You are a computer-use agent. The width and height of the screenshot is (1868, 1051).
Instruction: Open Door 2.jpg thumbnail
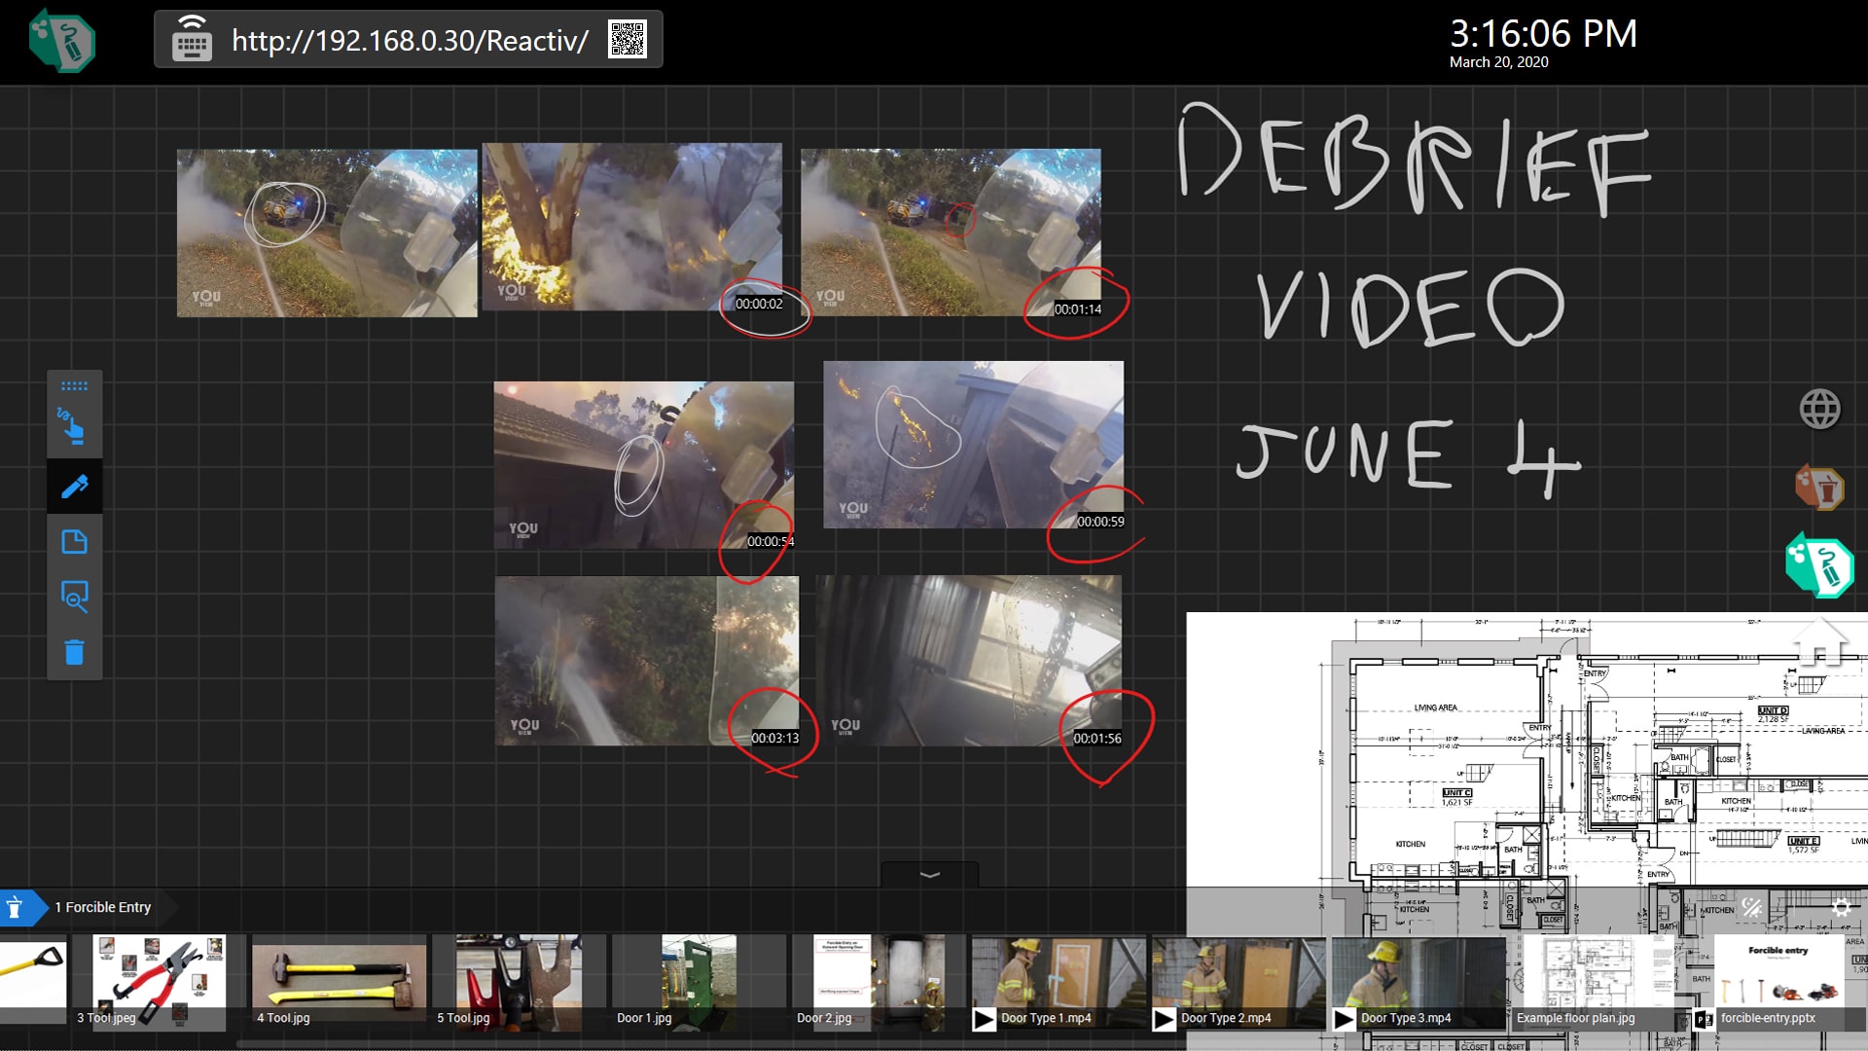(x=879, y=982)
